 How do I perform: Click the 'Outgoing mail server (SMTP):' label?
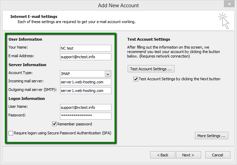coord(32,90)
